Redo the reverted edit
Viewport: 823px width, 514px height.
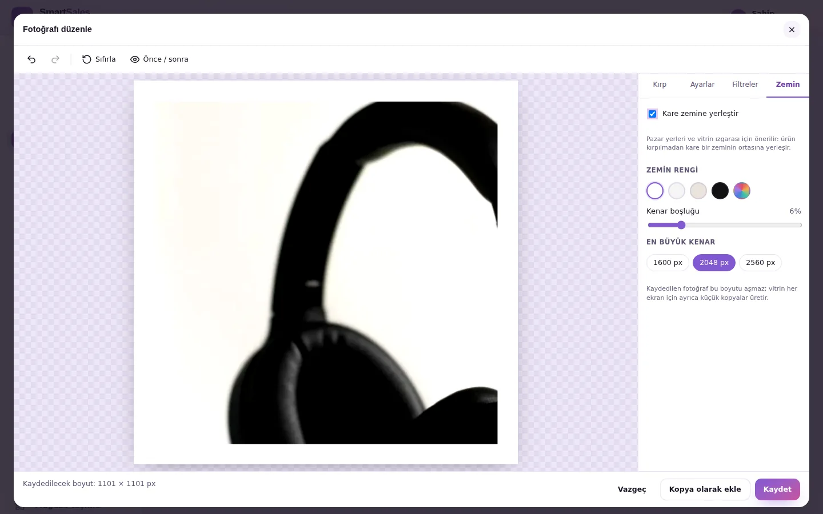click(55, 59)
